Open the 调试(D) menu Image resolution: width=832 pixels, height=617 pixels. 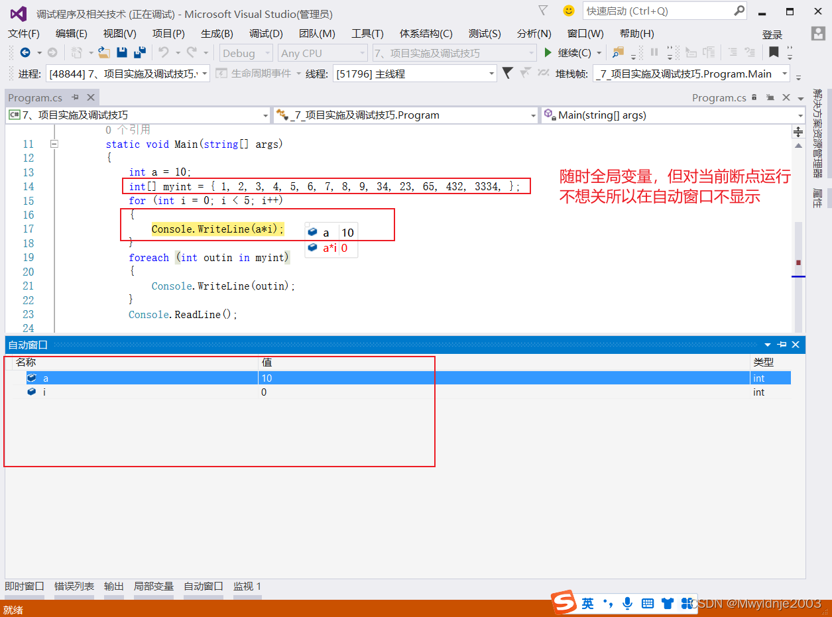click(266, 33)
